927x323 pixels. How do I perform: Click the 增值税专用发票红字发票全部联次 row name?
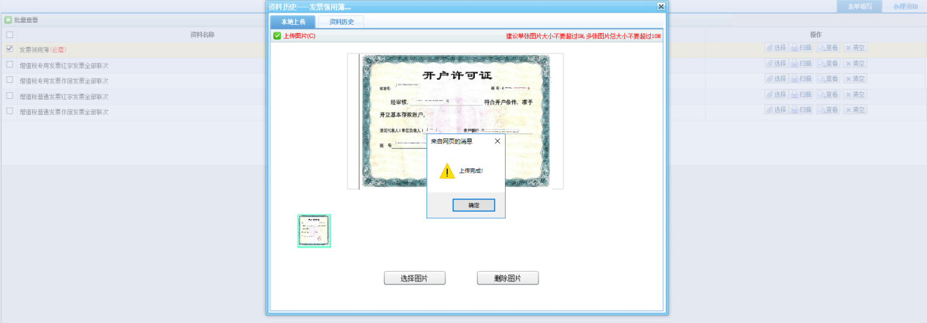(64, 65)
